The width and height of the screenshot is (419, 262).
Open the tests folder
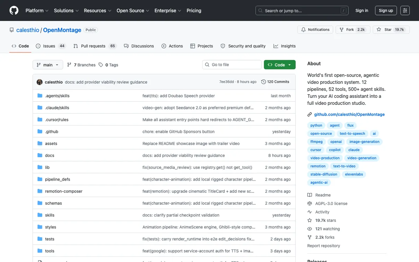click(x=50, y=239)
